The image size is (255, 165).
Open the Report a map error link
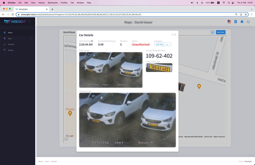(219, 137)
